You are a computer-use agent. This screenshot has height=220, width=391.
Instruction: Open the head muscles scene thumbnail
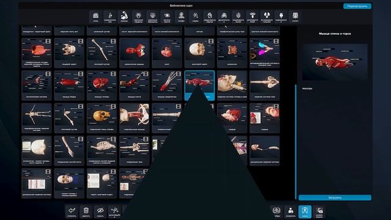point(102,86)
